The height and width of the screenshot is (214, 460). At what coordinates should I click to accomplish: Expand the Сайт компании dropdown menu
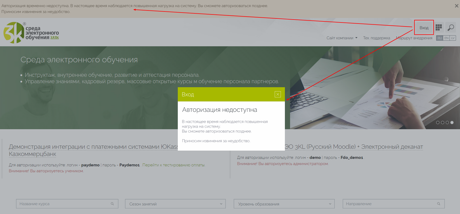(342, 38)
